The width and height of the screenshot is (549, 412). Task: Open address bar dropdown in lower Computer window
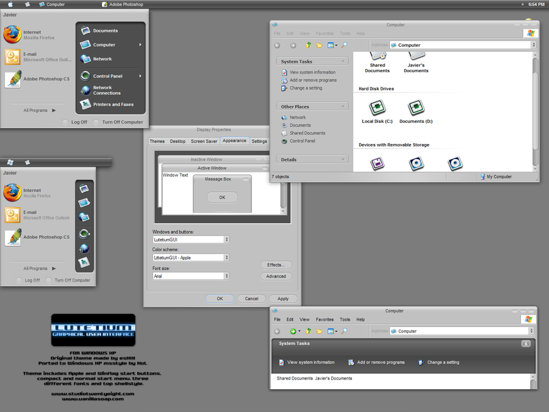tap(531, 331)
